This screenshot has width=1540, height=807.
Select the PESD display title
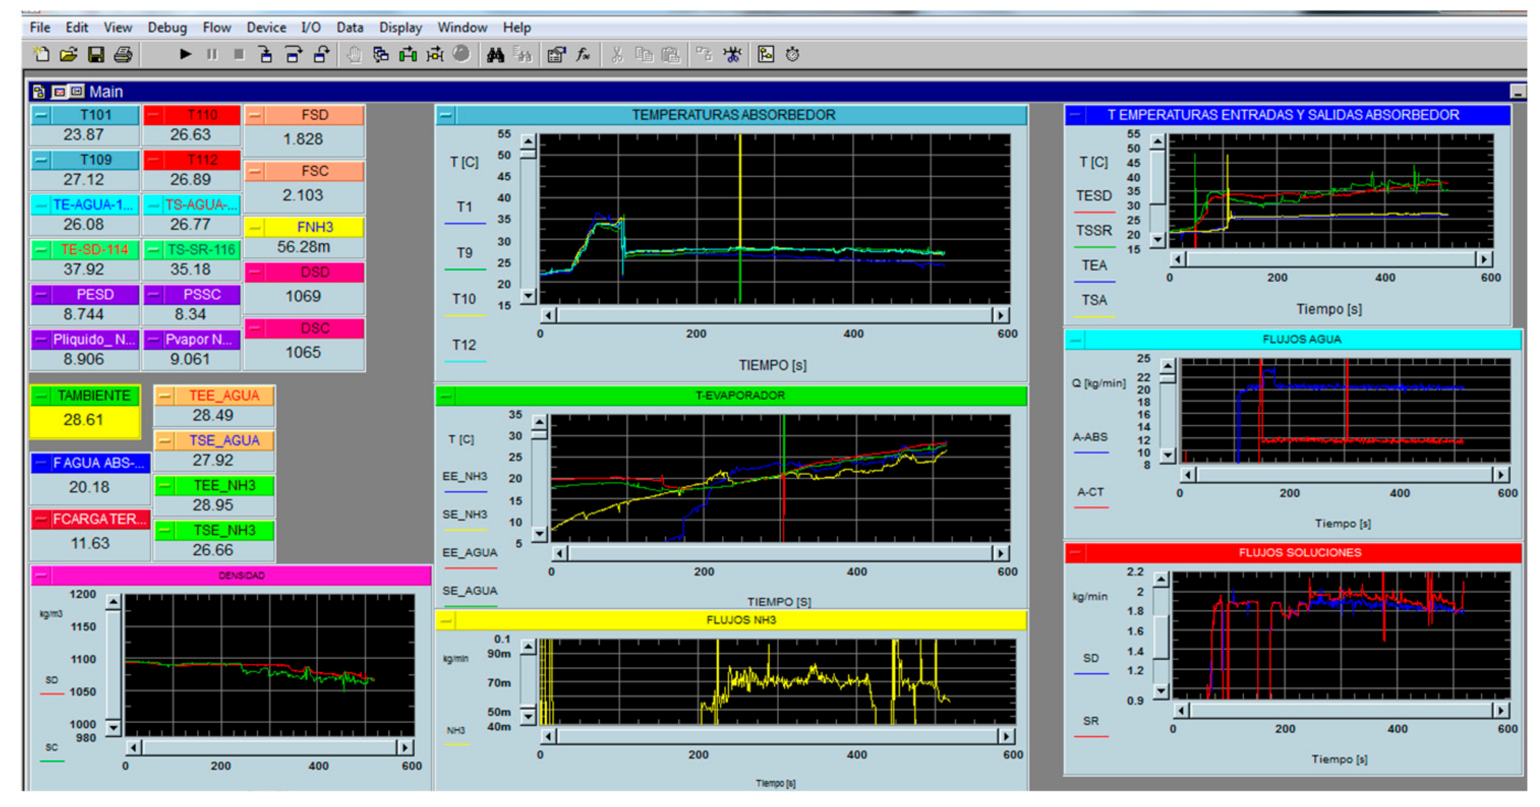pyautogui.click(x=95, y=295)
